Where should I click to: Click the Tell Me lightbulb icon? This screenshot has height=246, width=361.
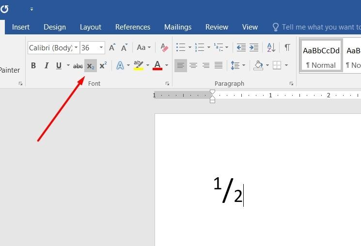coord(275,27)
